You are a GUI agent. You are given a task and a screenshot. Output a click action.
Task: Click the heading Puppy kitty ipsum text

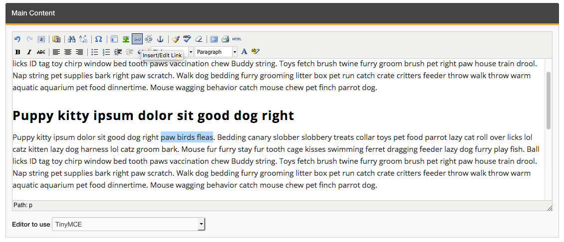[153, 116]
